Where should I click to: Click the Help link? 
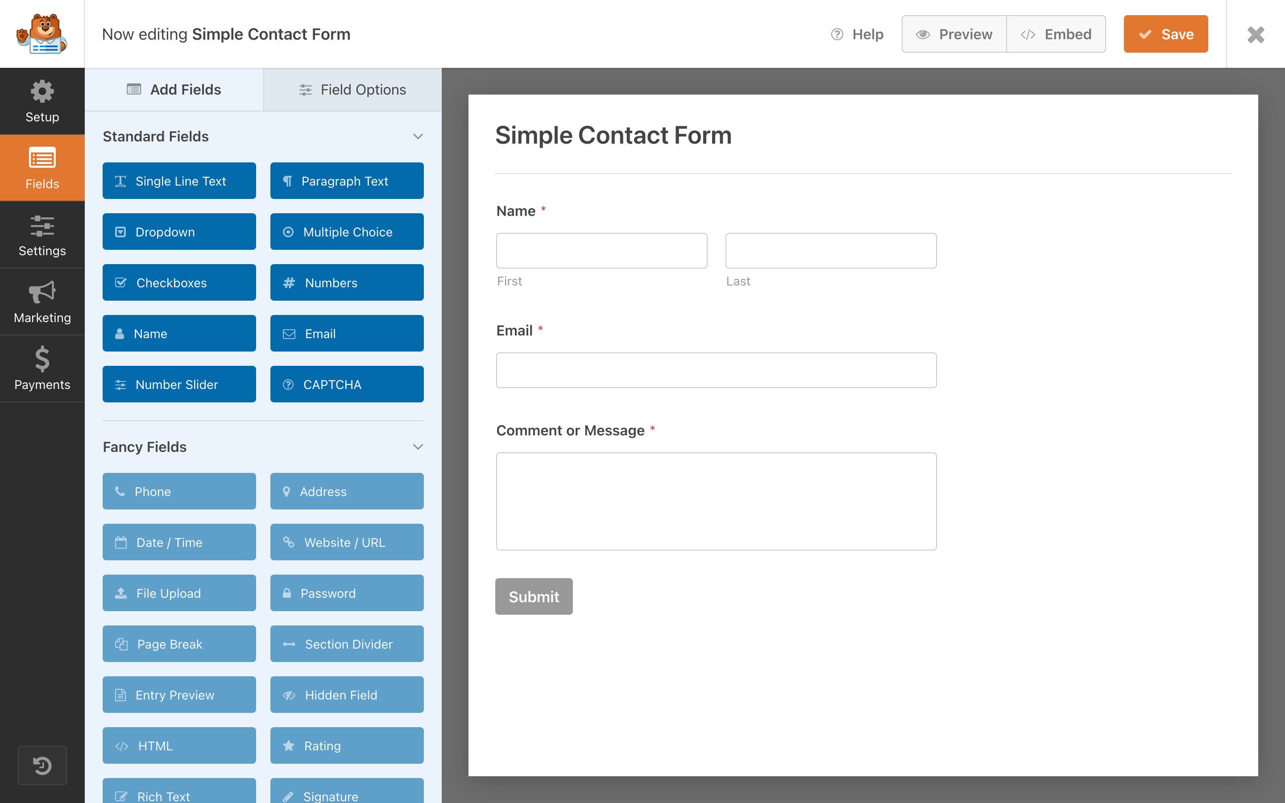tap(856, 34)
